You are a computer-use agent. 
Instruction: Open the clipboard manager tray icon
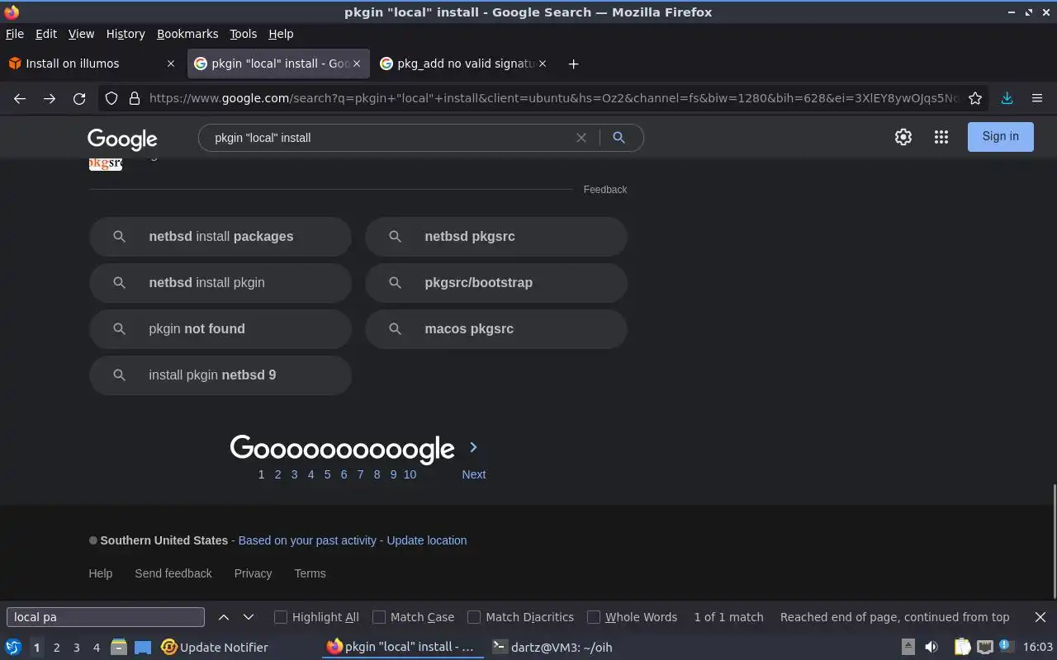(x=962, y=648)
